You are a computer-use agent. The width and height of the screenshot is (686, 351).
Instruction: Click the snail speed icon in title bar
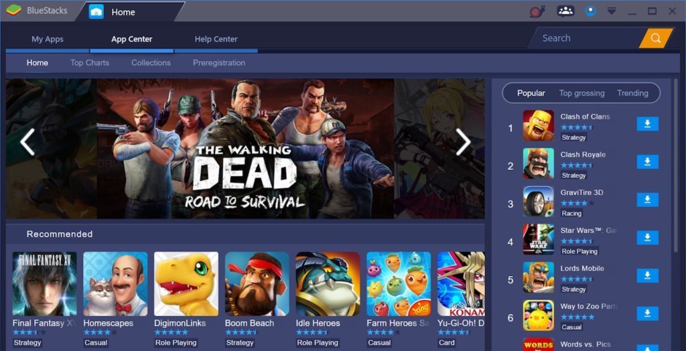tap(537, 11)
